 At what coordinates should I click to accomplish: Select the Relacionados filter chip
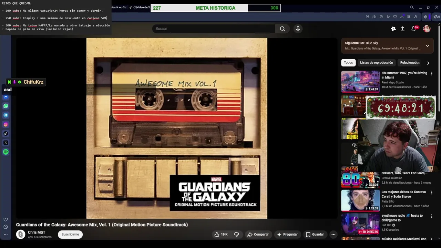pyautogui.click(x=410, y=63)
